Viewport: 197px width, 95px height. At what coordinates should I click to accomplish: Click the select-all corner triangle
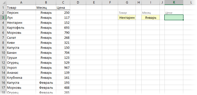(3, 2)
